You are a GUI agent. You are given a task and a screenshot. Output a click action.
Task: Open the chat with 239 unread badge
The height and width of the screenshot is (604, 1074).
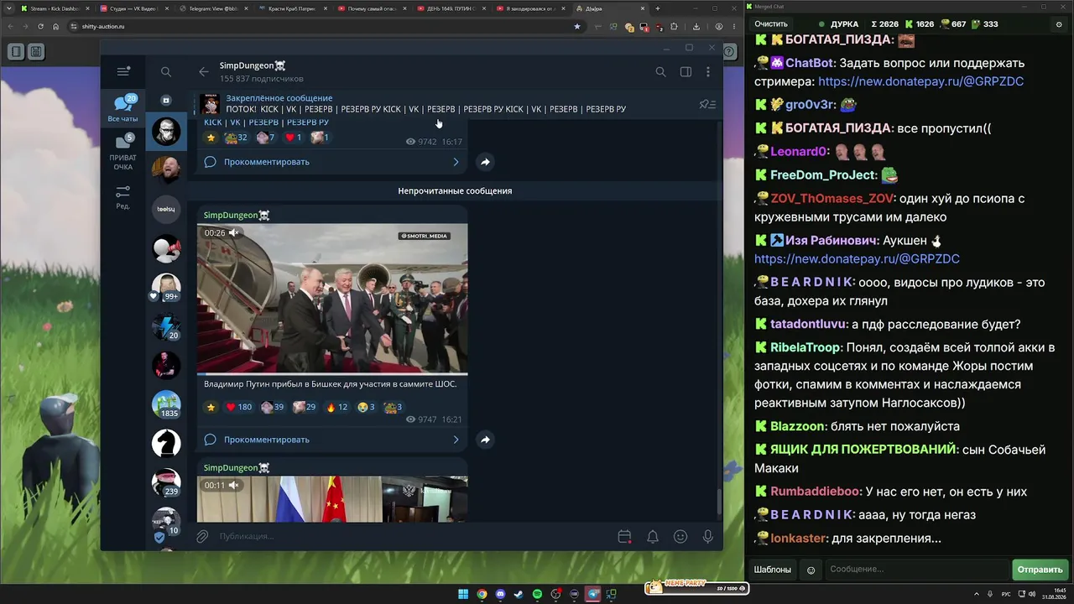(x=166, y=482)
